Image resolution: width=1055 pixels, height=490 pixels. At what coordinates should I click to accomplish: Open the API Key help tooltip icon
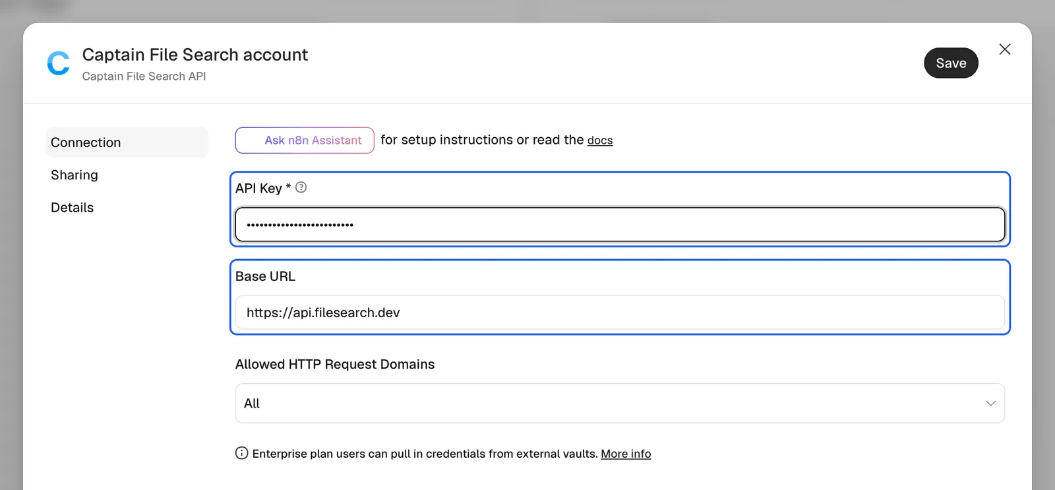pos(301,187)
